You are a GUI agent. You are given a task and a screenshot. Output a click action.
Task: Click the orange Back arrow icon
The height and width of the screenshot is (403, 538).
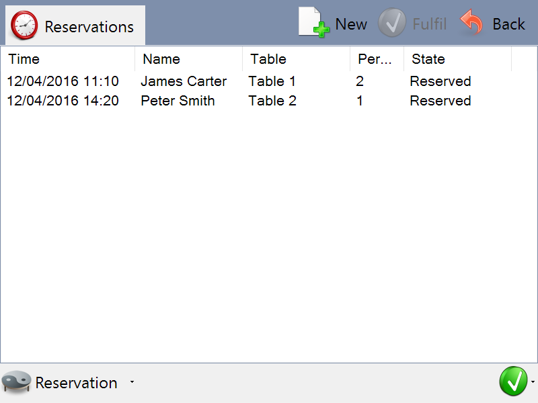472,24
